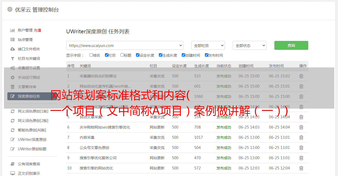
Task: Click keyword 内容采集
Action: click(87, 137)
